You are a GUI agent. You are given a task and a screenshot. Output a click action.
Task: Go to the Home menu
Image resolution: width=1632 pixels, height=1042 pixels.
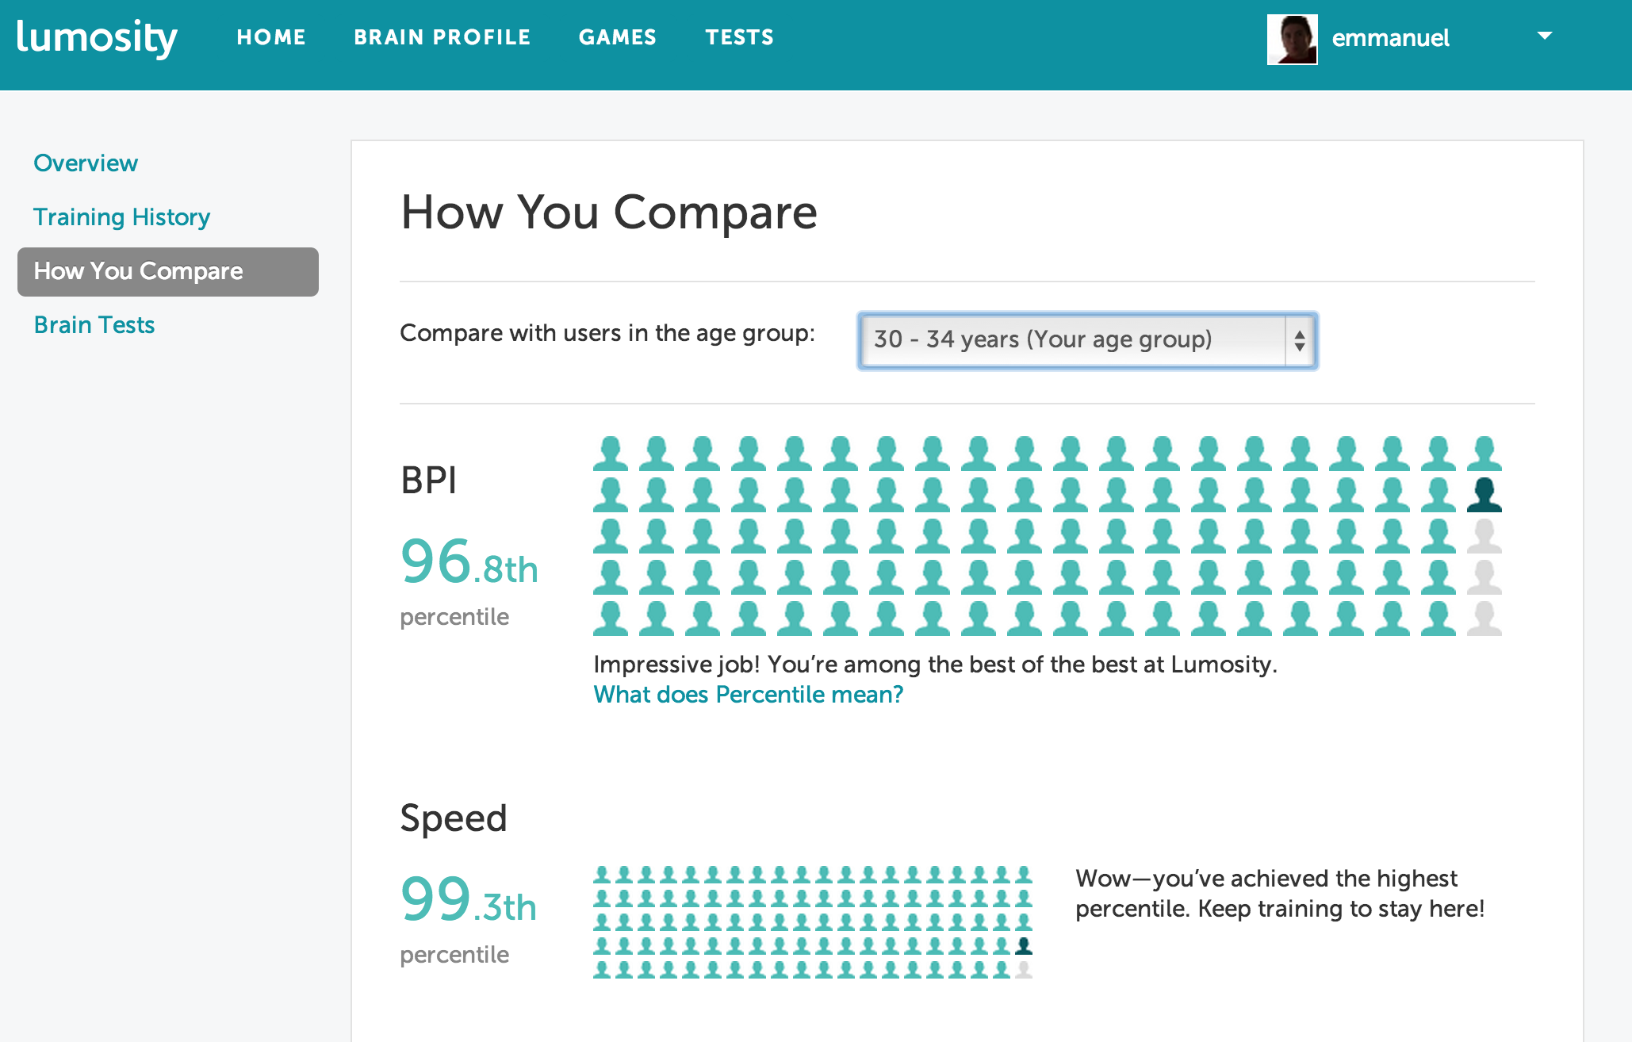pyautogui.click(x=271, y=37)
